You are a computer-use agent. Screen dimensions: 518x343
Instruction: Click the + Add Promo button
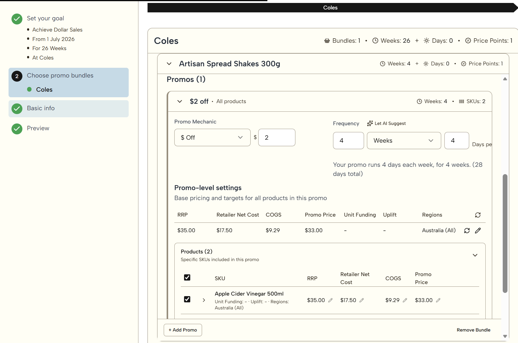click(x=183, y=330)
